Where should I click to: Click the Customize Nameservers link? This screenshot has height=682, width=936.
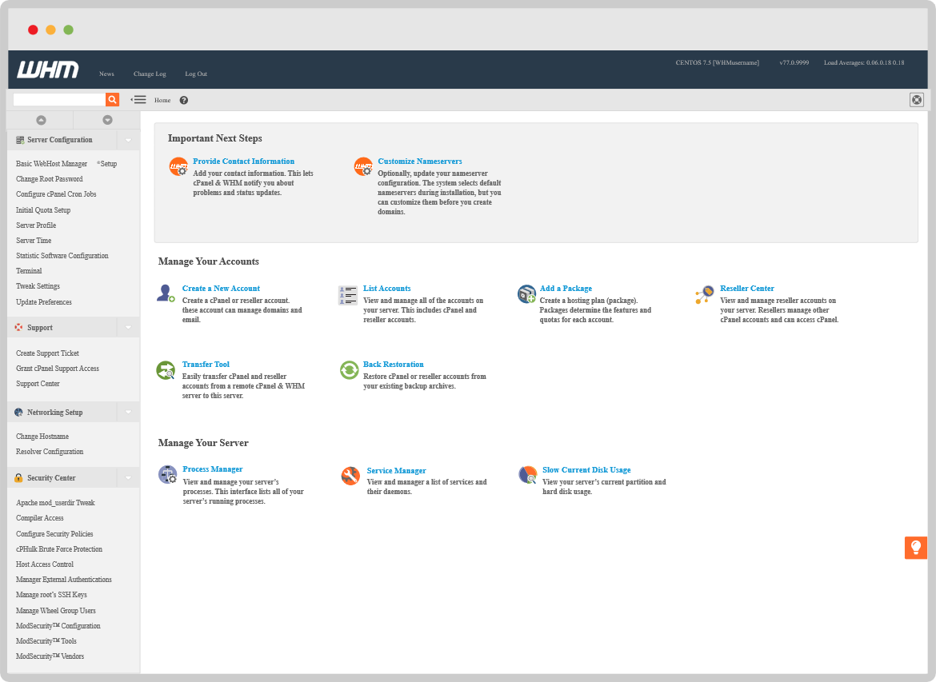click(419, 162)
